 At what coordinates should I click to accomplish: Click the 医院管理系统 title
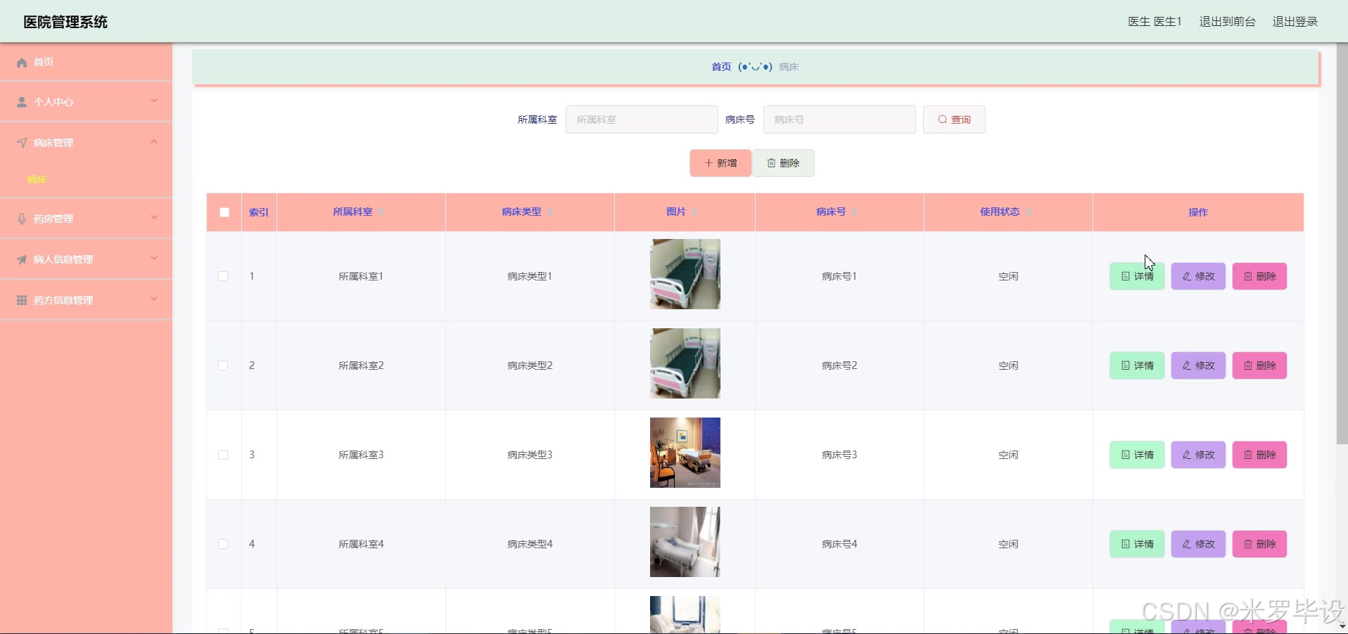[65, 22]
